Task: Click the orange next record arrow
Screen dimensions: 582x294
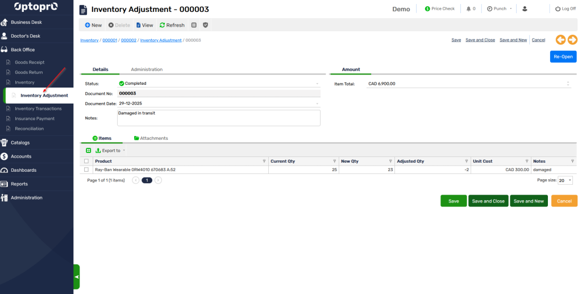Action: pos(572,40)
